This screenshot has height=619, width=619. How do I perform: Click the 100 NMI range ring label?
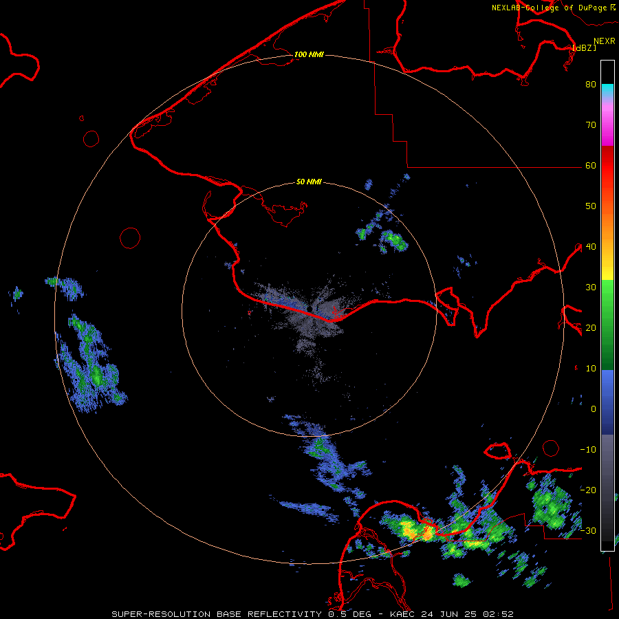tap(309, 54)
